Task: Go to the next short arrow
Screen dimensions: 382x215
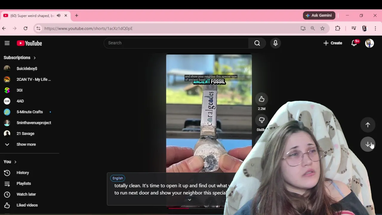Action: click(368, 145)
